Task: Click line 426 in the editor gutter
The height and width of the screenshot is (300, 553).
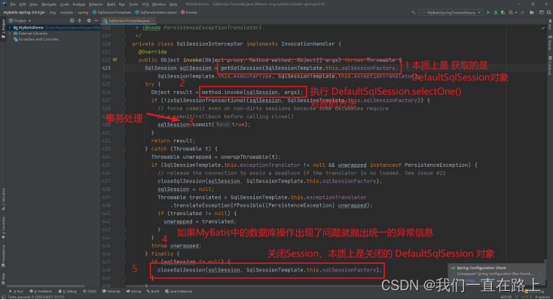Action: [106, 92]
